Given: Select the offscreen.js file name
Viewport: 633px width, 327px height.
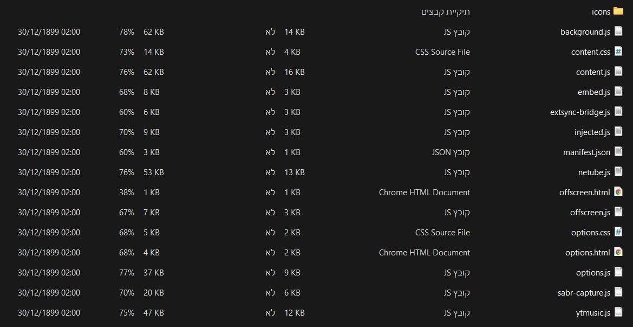Looking at the screenshot, I should 590,212.
